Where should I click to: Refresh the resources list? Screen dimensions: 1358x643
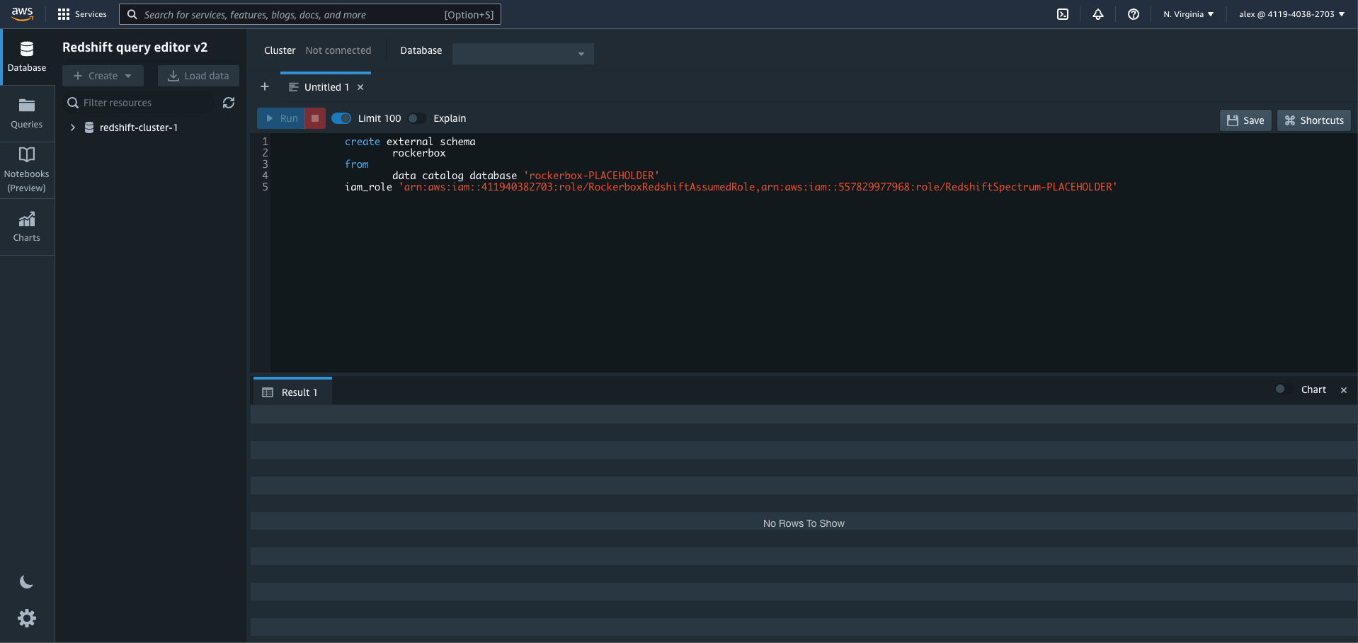point(229,103)
